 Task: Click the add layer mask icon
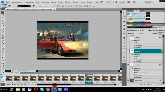[x=148, y=85]
